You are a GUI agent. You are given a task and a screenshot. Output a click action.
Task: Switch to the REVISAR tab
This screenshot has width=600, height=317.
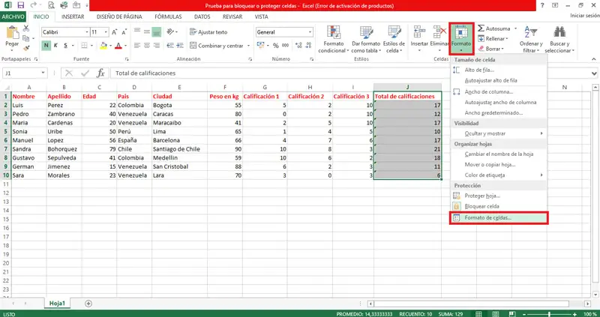tap(232, 16)
